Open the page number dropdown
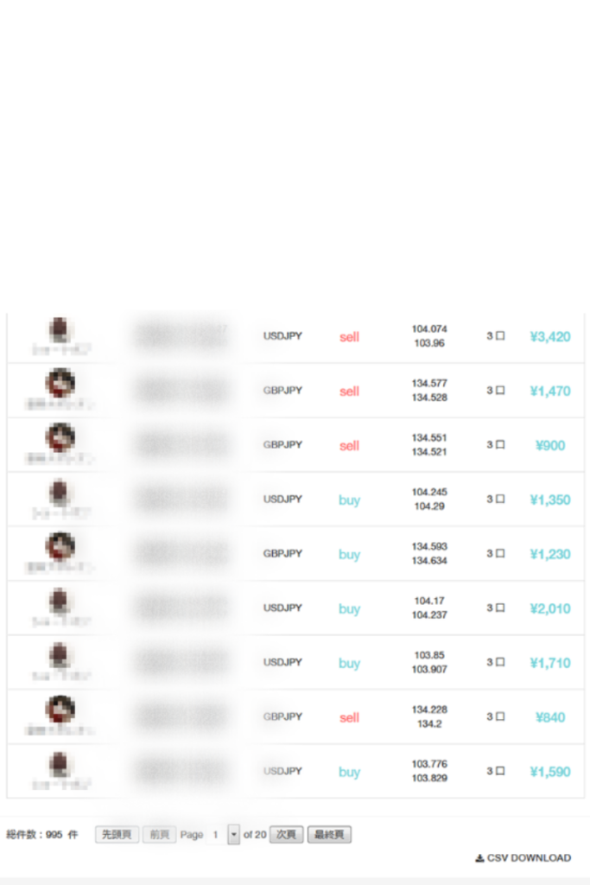Viewport: 590px width, 885px height. click(x=233, y=835)
